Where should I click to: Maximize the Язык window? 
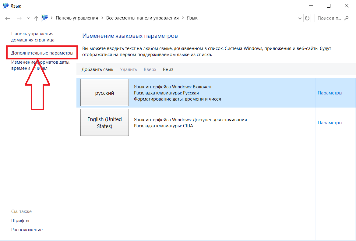329,6
